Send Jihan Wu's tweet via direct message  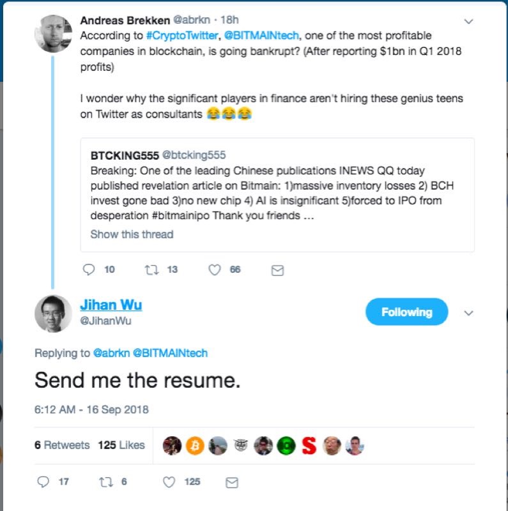[x=233, y=482]
